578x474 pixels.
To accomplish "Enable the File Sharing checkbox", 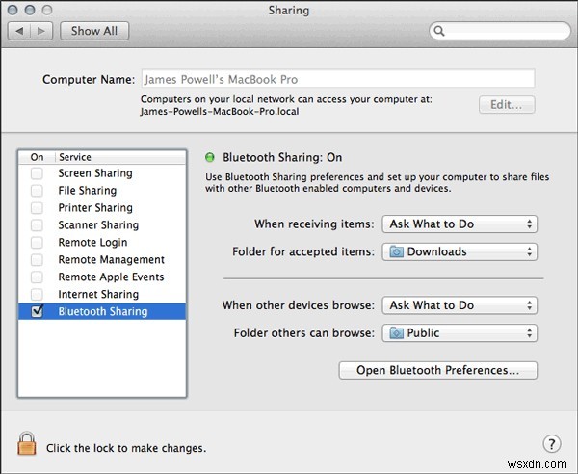I will coord(37,190).
